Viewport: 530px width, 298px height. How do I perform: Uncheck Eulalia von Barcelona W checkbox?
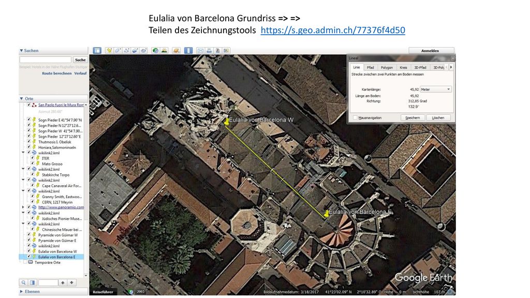29,251
